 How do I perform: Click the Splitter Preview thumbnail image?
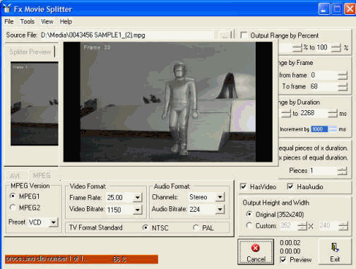[x=35, y=104]
